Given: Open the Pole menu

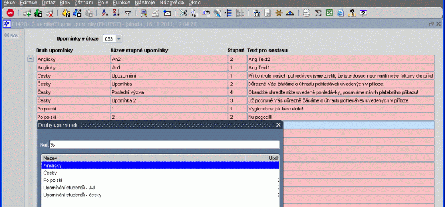Looking at the screenshot, I should [103, 3].
